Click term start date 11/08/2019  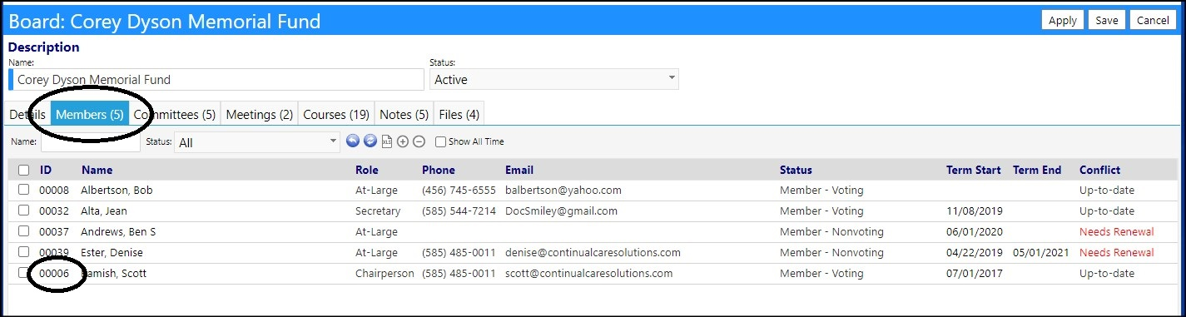[x=974, y=211]
